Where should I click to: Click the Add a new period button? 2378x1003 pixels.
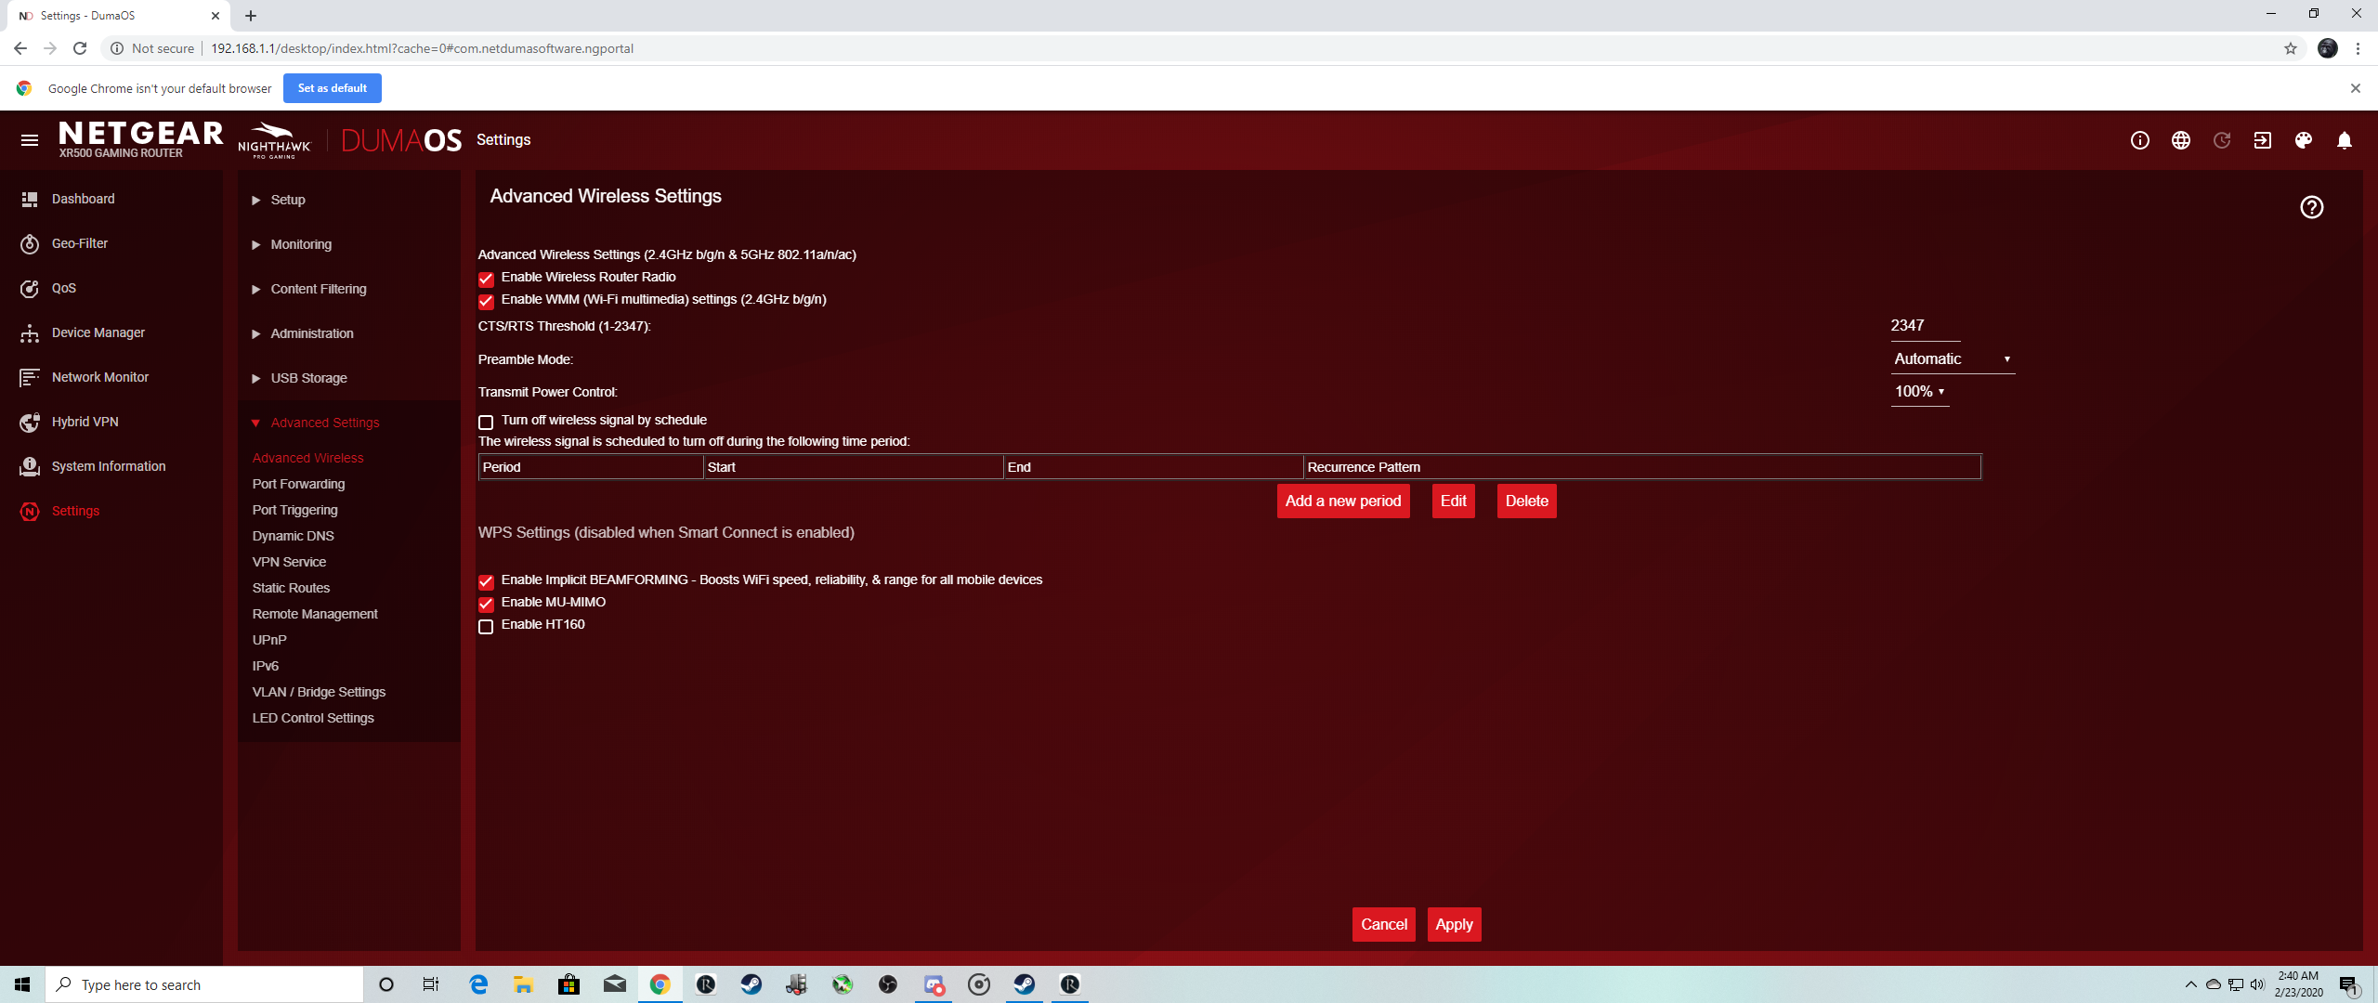click(x=1342, y=501)
